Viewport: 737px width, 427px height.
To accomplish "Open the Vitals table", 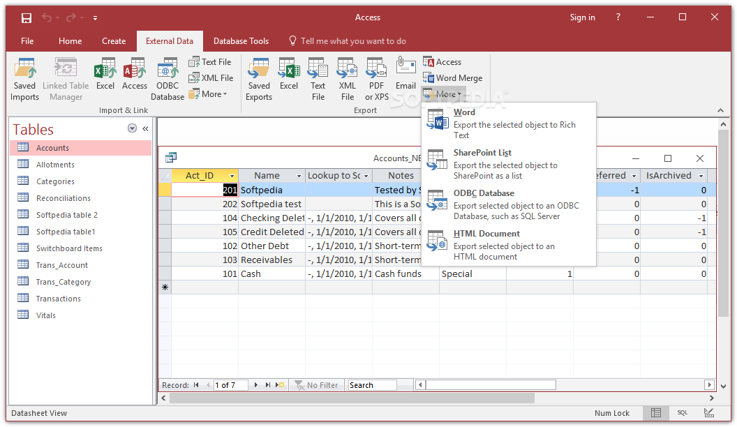I will [x=81, y=315].
